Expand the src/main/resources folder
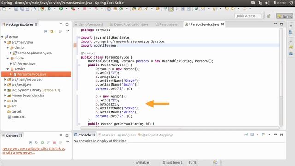 [5, 79]
